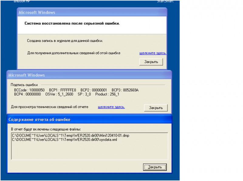This screenshot has width=243, height=181.
Task: Close the error signature dialog
Action: (x=156, y=108)
